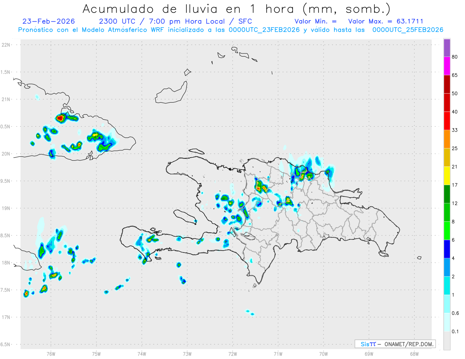The image size is (465, 359).
Task: Click the '1.5N' latitude label
Action: pyautogui.click(x=5, y=72)
